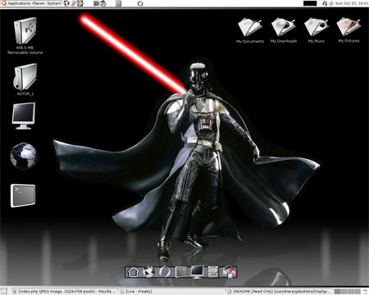Open the Places menu

pyautogui.click(x=39, y=3)
